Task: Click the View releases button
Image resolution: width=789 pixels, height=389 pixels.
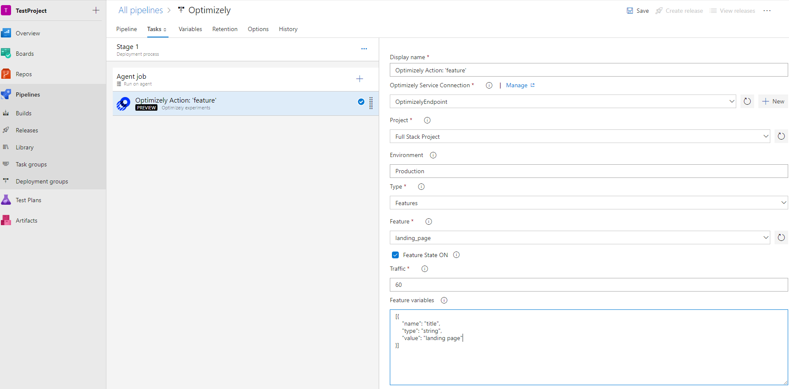Action: (732, 11)
